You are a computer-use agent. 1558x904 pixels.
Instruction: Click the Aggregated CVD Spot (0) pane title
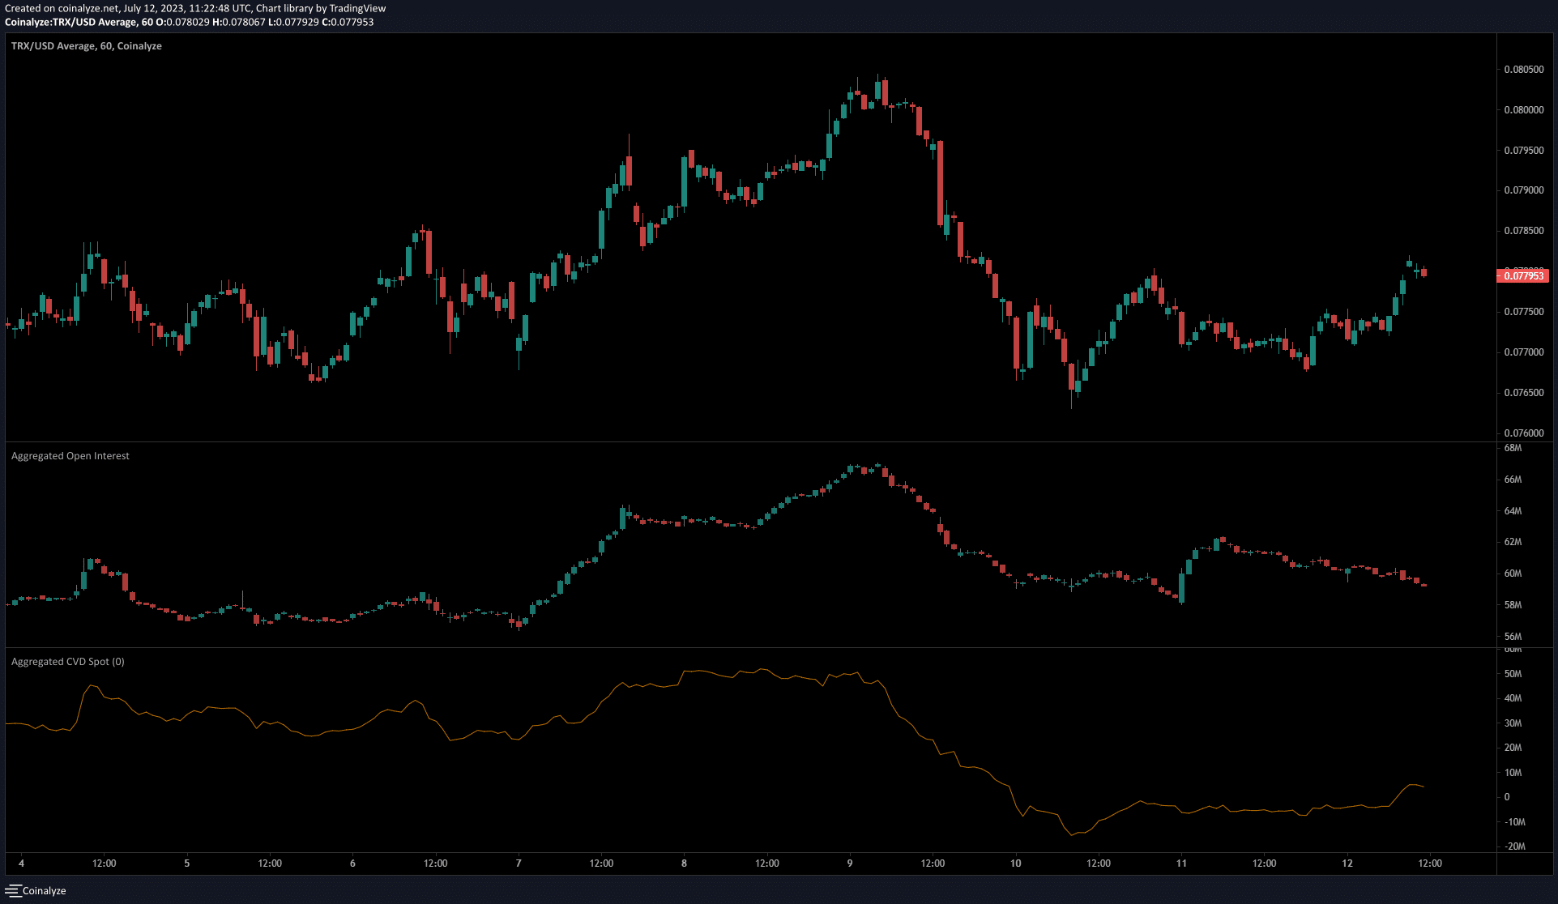pyautogui.click(x=68, y=662)
